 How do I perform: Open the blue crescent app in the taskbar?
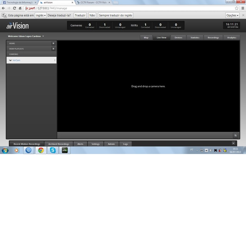[x=28, y=151]
